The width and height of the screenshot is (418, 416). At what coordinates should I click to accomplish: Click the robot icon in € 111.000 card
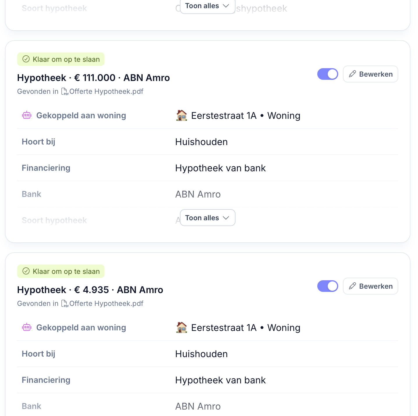[27, 115]
